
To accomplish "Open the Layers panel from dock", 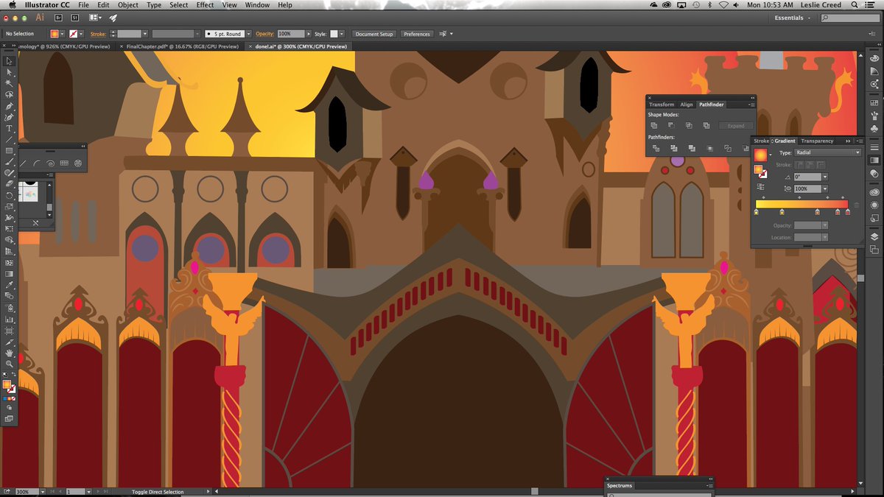I will point(874,236).
